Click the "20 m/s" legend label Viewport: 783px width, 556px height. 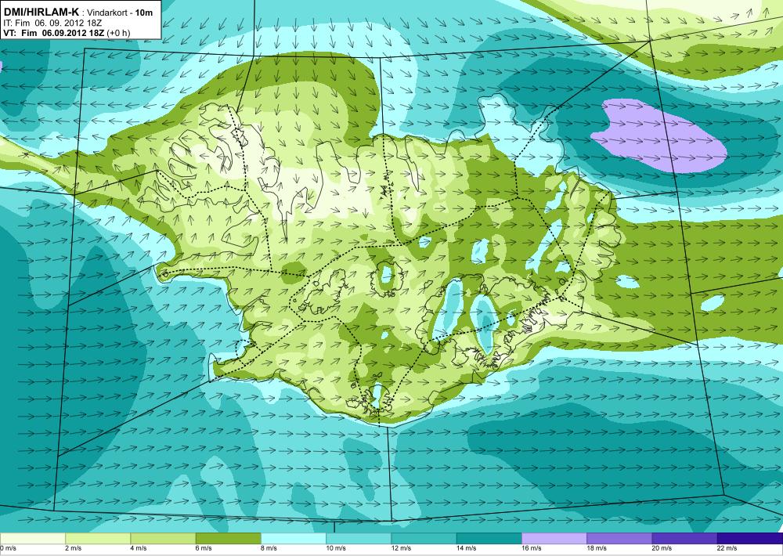click(662, 548)
